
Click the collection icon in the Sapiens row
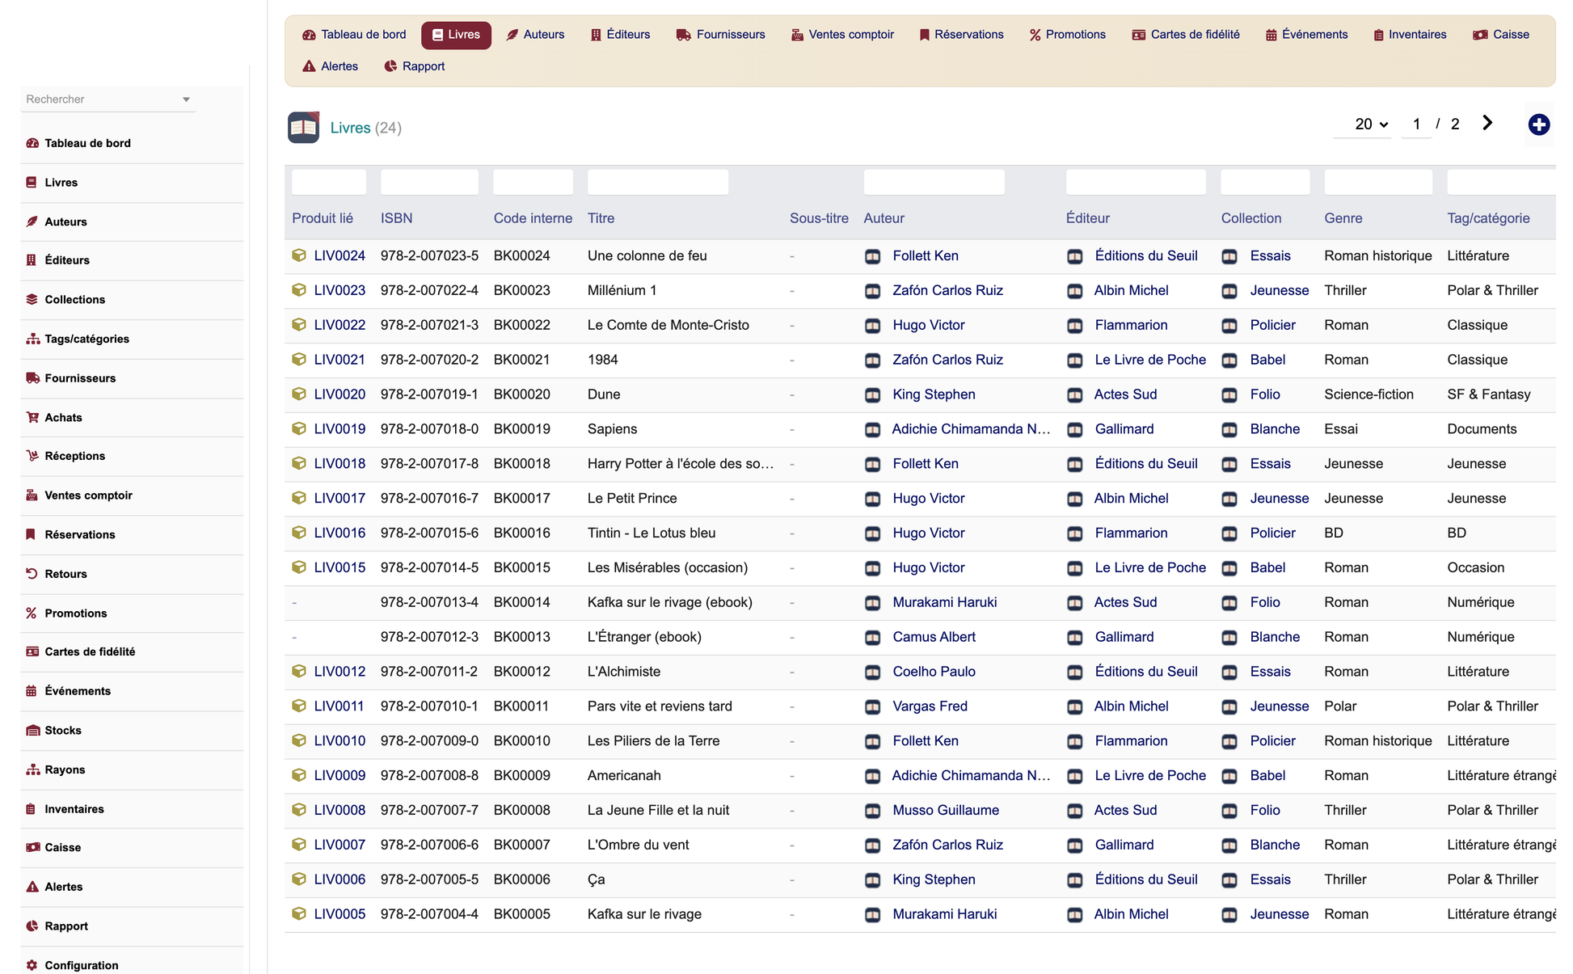coord(1229,429)
